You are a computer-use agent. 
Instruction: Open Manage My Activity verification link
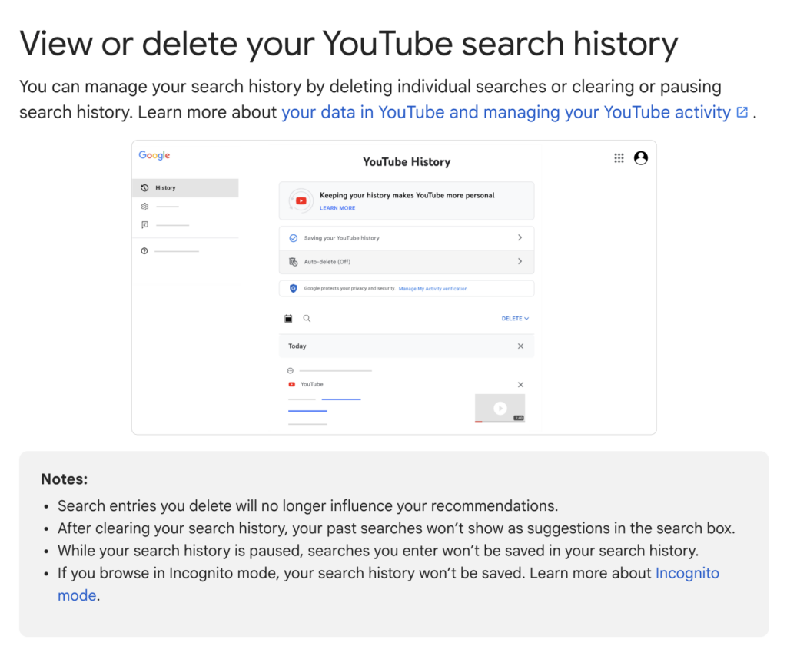(433, 289)
